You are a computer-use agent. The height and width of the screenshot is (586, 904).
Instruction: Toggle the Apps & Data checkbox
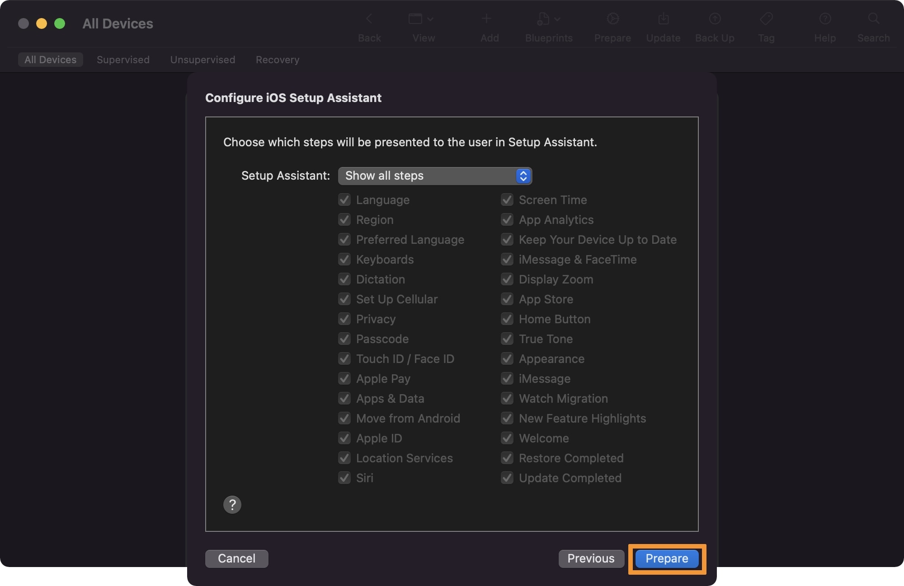coord(344,398)
